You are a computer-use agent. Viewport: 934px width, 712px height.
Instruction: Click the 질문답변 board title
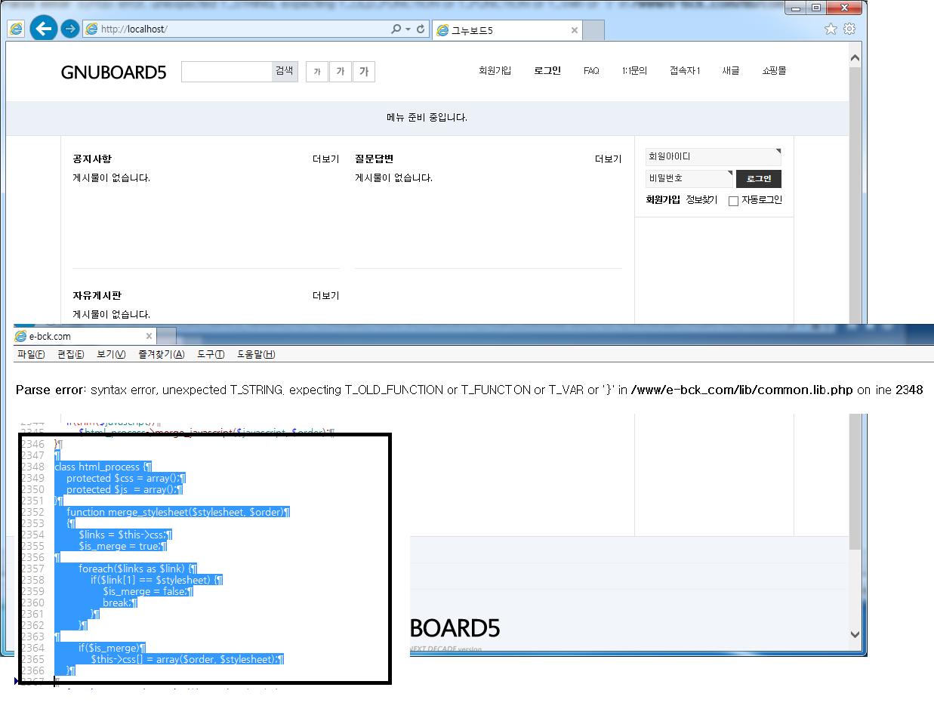point(375,159)
